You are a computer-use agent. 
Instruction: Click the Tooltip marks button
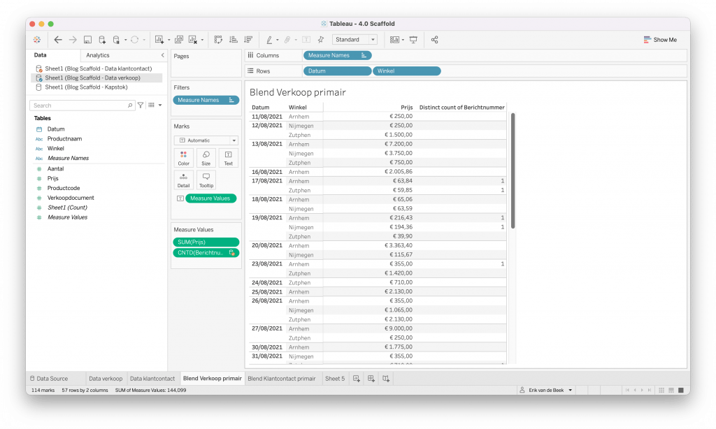point(206,180)
